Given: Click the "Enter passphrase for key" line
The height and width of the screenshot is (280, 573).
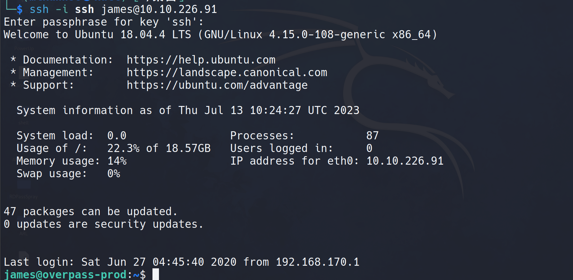Looking at the screenshot, I should pyautogui.click(x=104, y=22).
